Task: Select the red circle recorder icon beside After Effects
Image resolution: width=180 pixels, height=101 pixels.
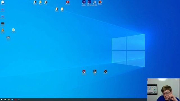Action: click(100, 2)
